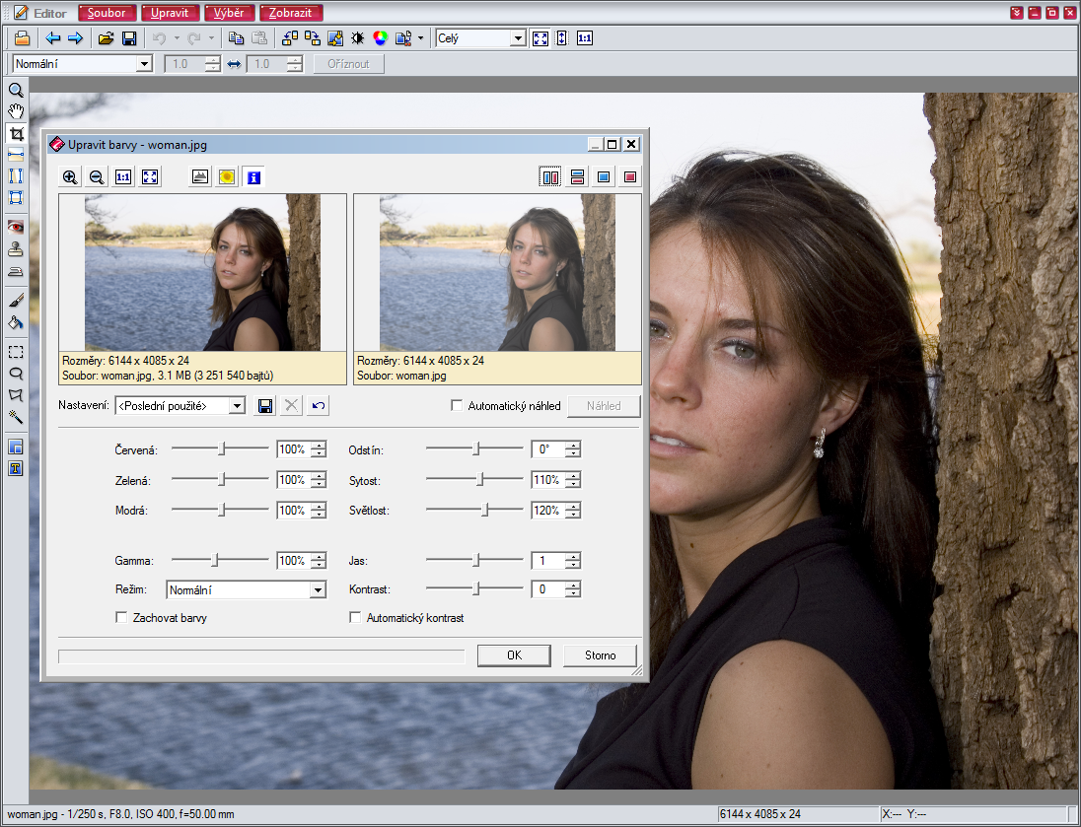Viewport: 1081px width, 827px height.
Task: Switch to side-by-side vertical preview layout
Action: (x=550, y=177)
